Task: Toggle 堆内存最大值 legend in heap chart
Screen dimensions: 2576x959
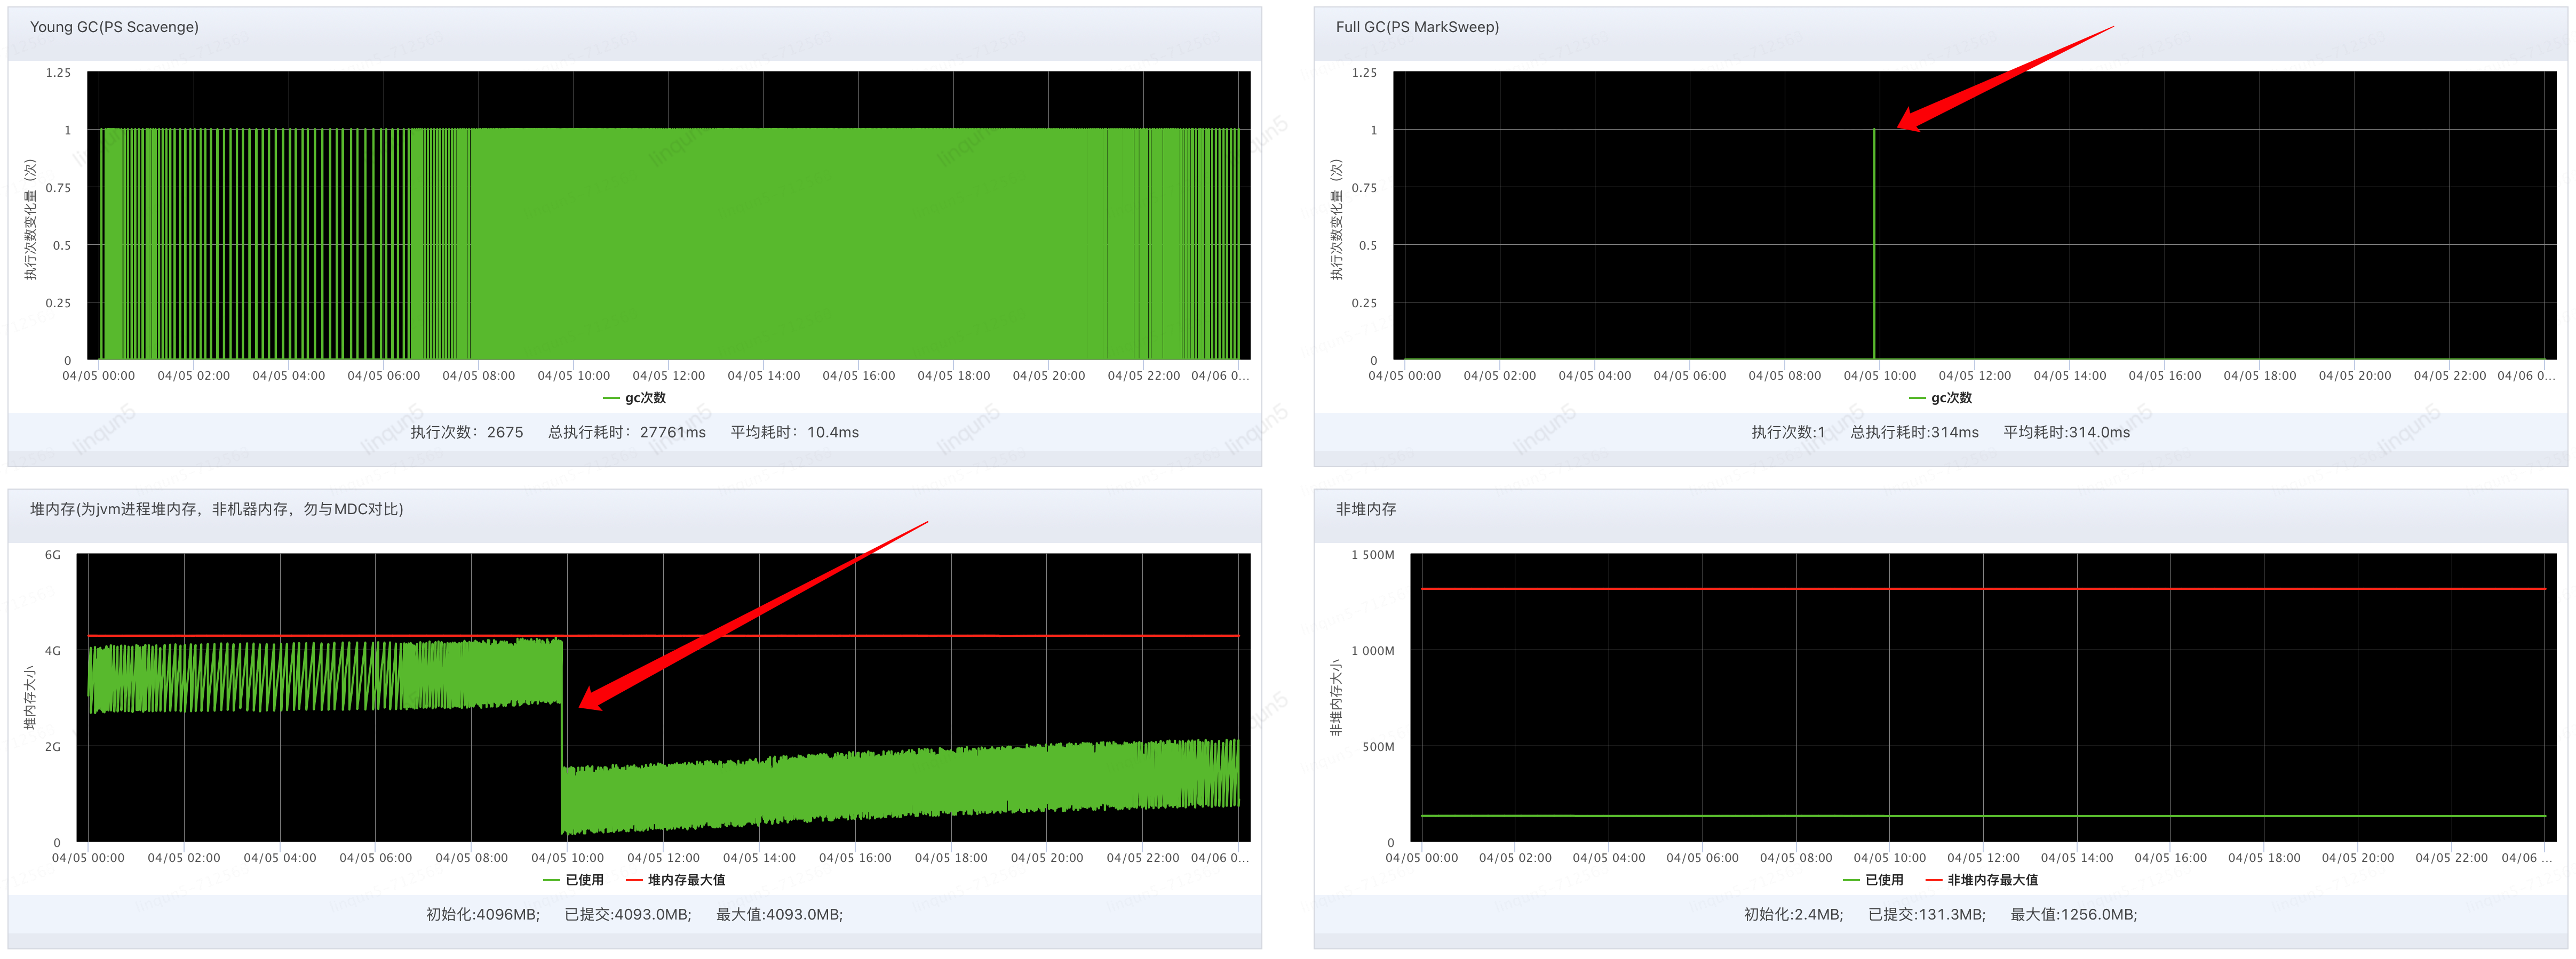Action: 676,880
